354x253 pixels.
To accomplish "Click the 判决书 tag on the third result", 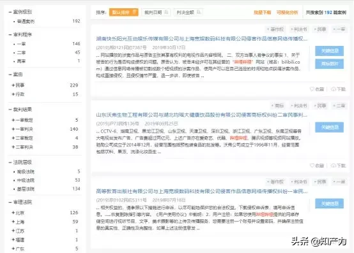I will (x=299, y=182).
